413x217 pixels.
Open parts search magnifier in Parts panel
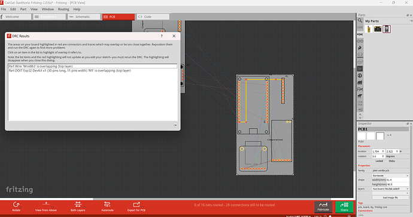(x=360, y=21)
